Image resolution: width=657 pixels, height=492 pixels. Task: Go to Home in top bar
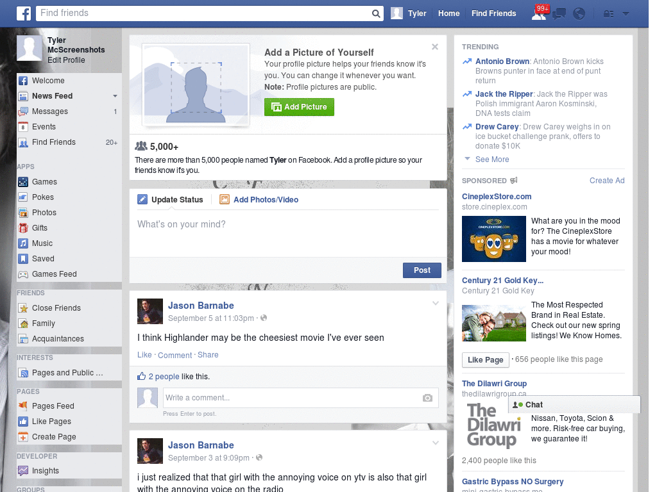click(x=448, y=13)
